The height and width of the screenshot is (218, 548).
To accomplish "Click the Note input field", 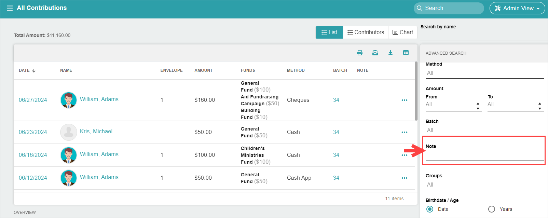I will click(x=484, y=156).
